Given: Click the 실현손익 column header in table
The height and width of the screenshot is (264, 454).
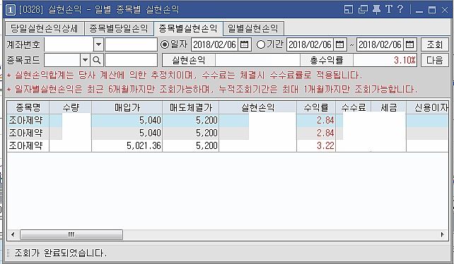Looking at the screenshot, I should 257,107.
